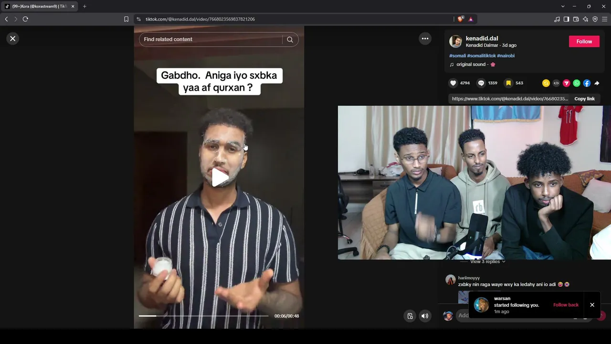The width and height of the screenshot is (611, 344).
Task: Dismiss the warsan follow notification
Action: click(592, 305)
